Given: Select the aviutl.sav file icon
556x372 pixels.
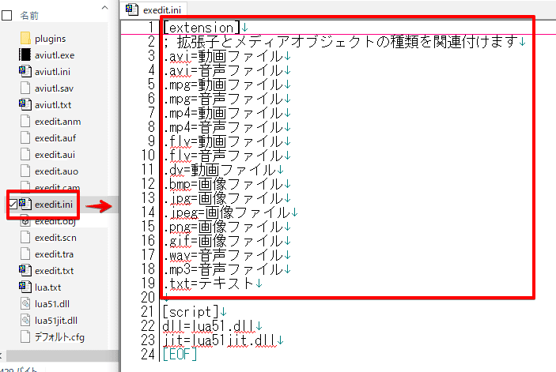Looking at the screenshot, I should (25, 88).
